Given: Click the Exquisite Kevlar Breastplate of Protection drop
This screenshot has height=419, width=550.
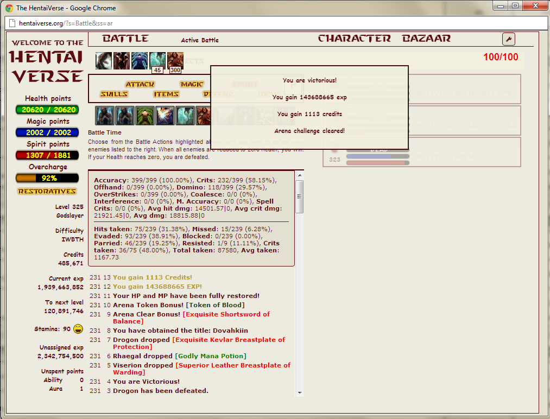Looking at the screenshot, I should tap(199, 343).
